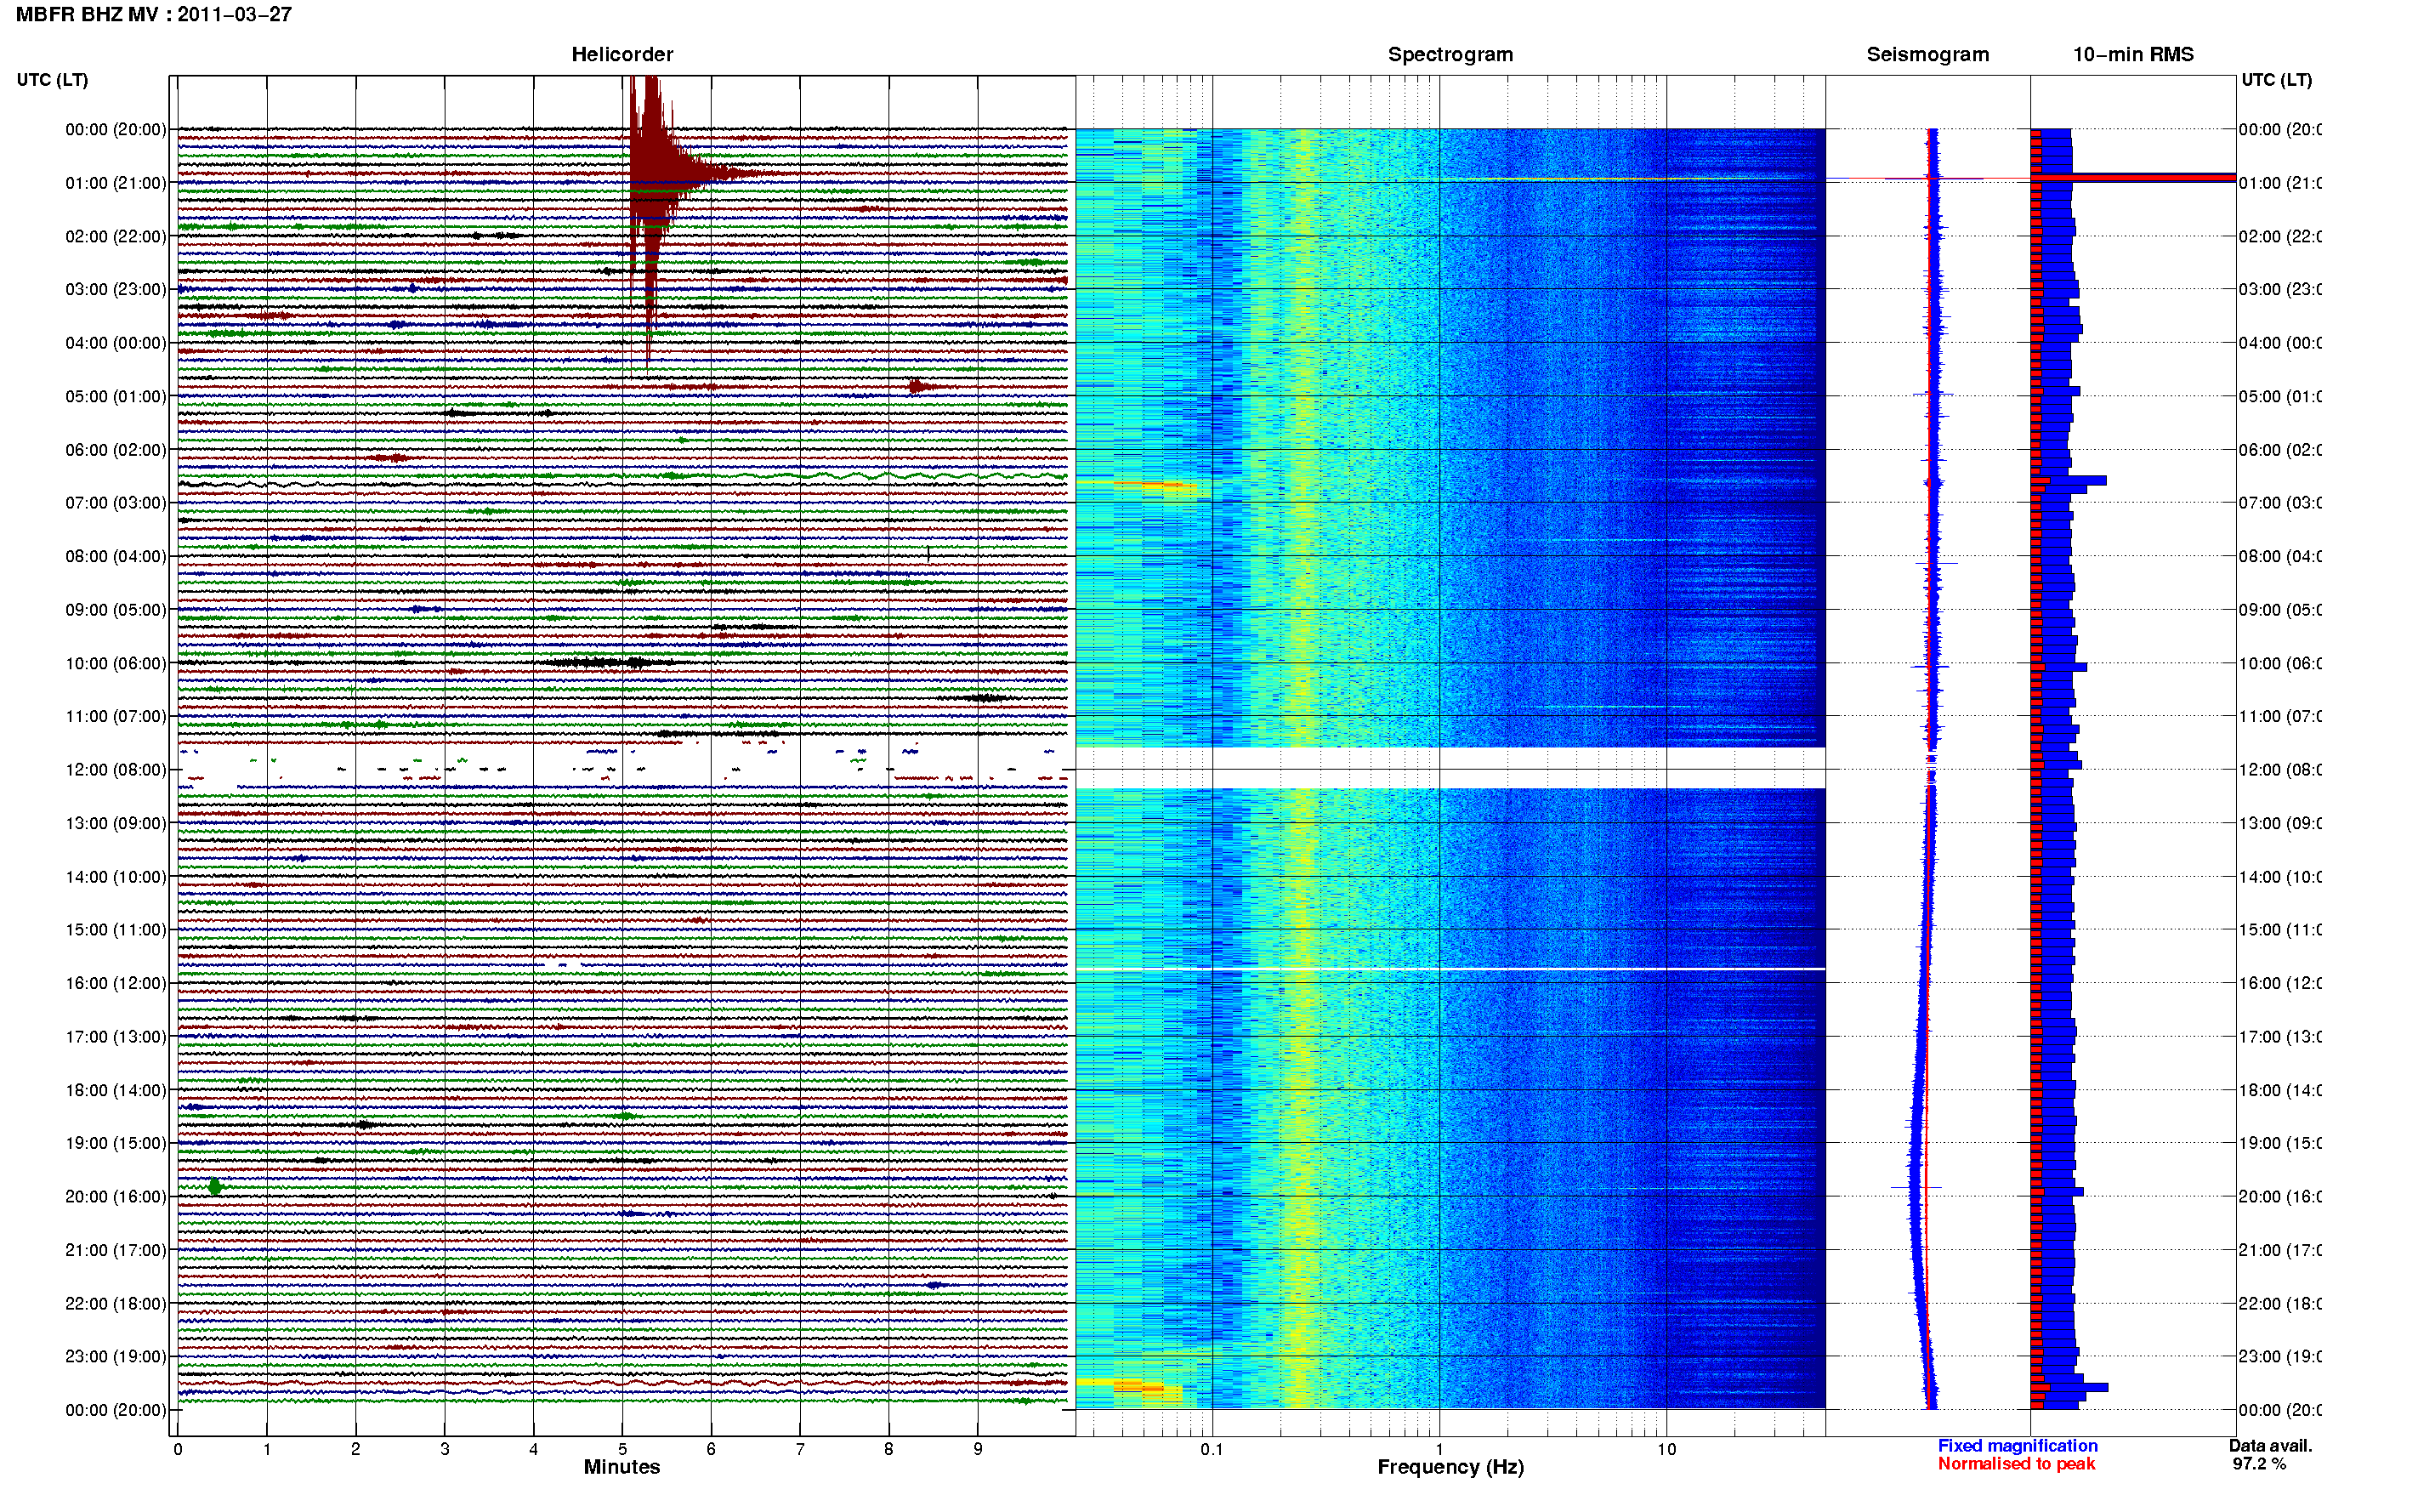Screen dimensions: 2418x1512
Task: Click left-axis time label '16:00 (12:00)'
Action: click(116, 983)
